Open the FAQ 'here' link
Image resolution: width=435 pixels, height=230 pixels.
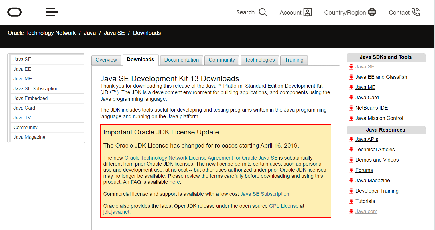coord(175,182)
